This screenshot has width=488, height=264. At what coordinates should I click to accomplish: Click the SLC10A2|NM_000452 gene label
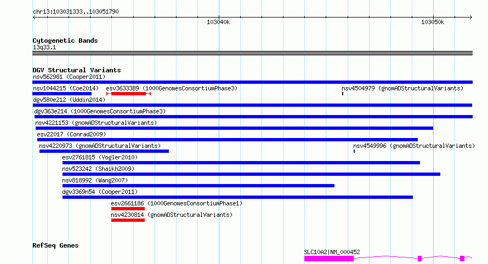(332, 252)
